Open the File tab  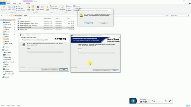click(3, 3)
